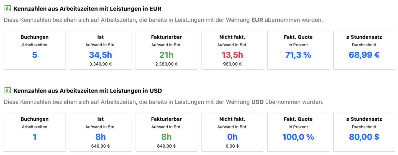Screen dimensions: 398x155
Task: Click the 68,99 € Stundensatz value
Action: pos(364,55)
